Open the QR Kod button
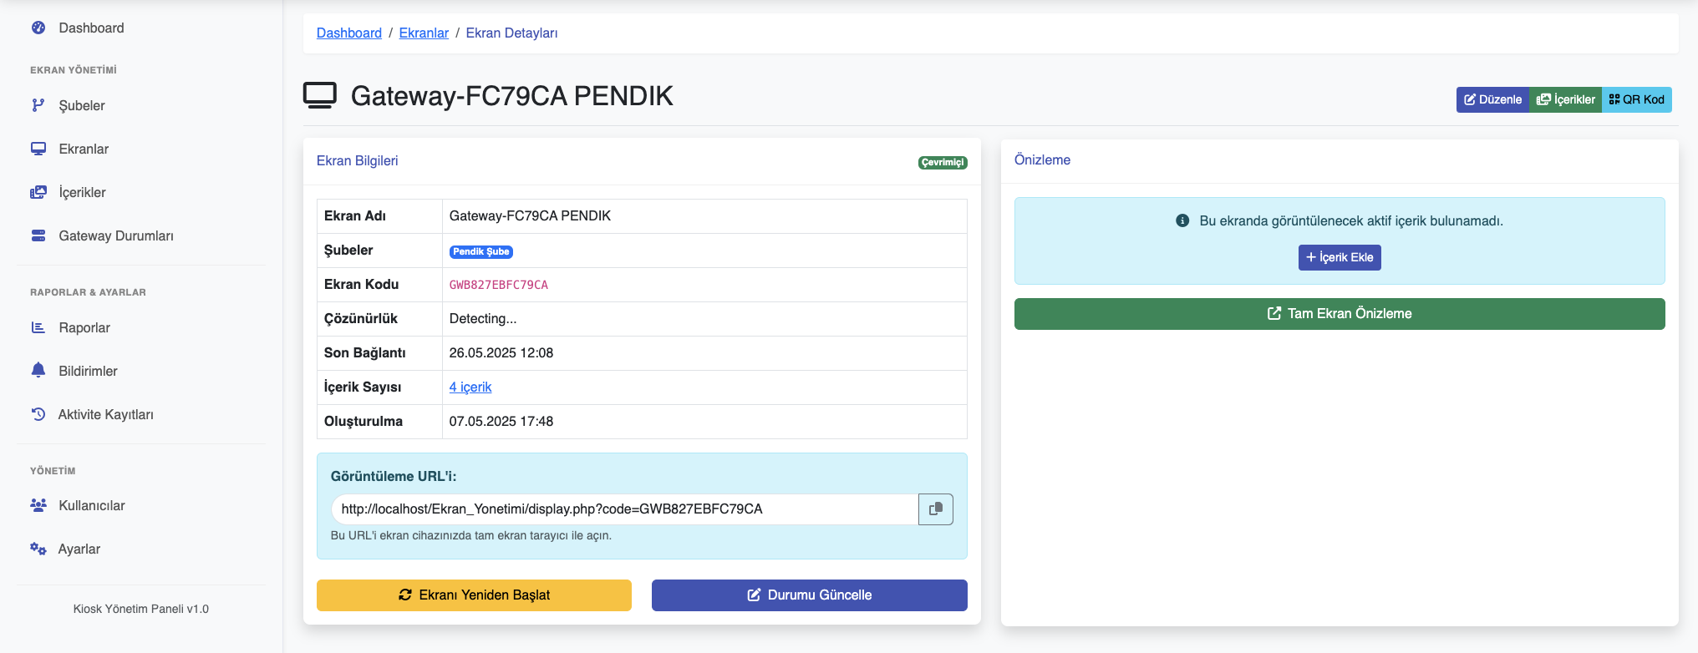This screenshot has height=653, width=1698. click(1637, 99)
